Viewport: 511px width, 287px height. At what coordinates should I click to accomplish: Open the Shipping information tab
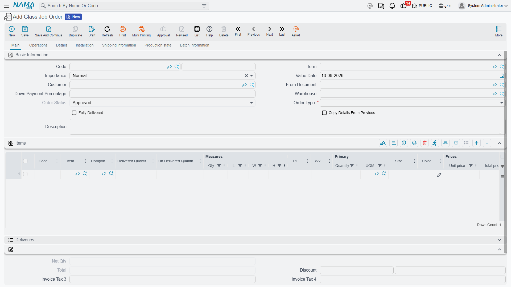[119, 45]
